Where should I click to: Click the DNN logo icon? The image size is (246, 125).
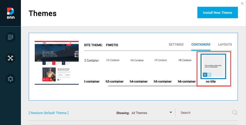pos(10,13)
